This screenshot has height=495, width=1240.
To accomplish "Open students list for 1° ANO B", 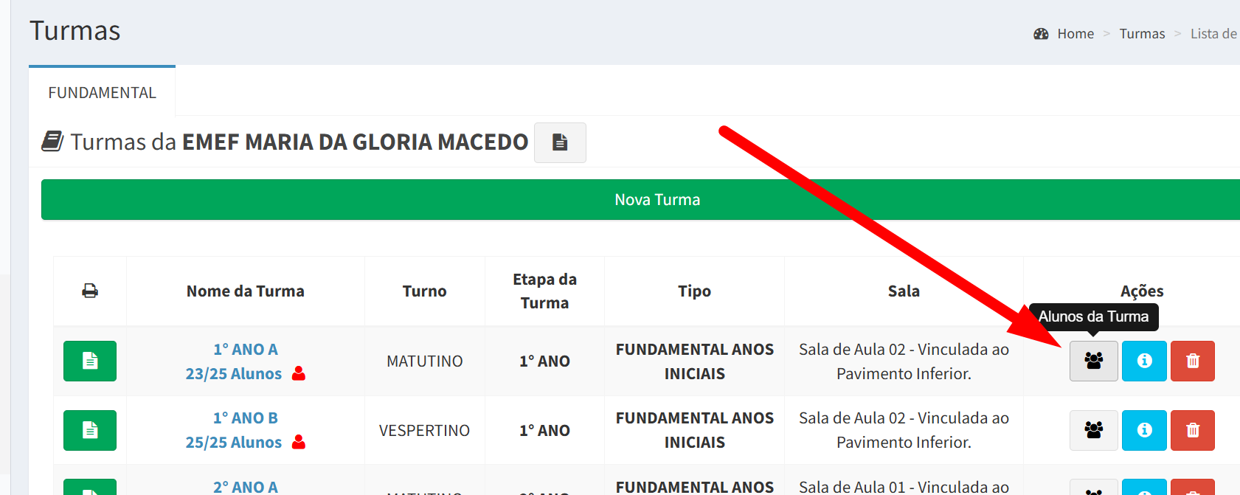I will [1093, 430].
